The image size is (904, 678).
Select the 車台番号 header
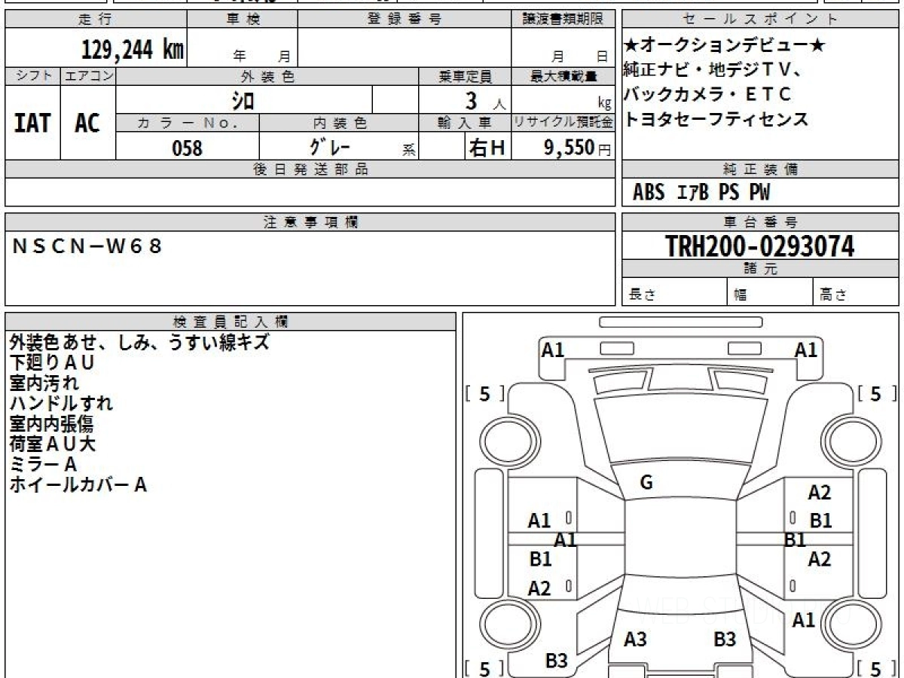click(761, 222)
